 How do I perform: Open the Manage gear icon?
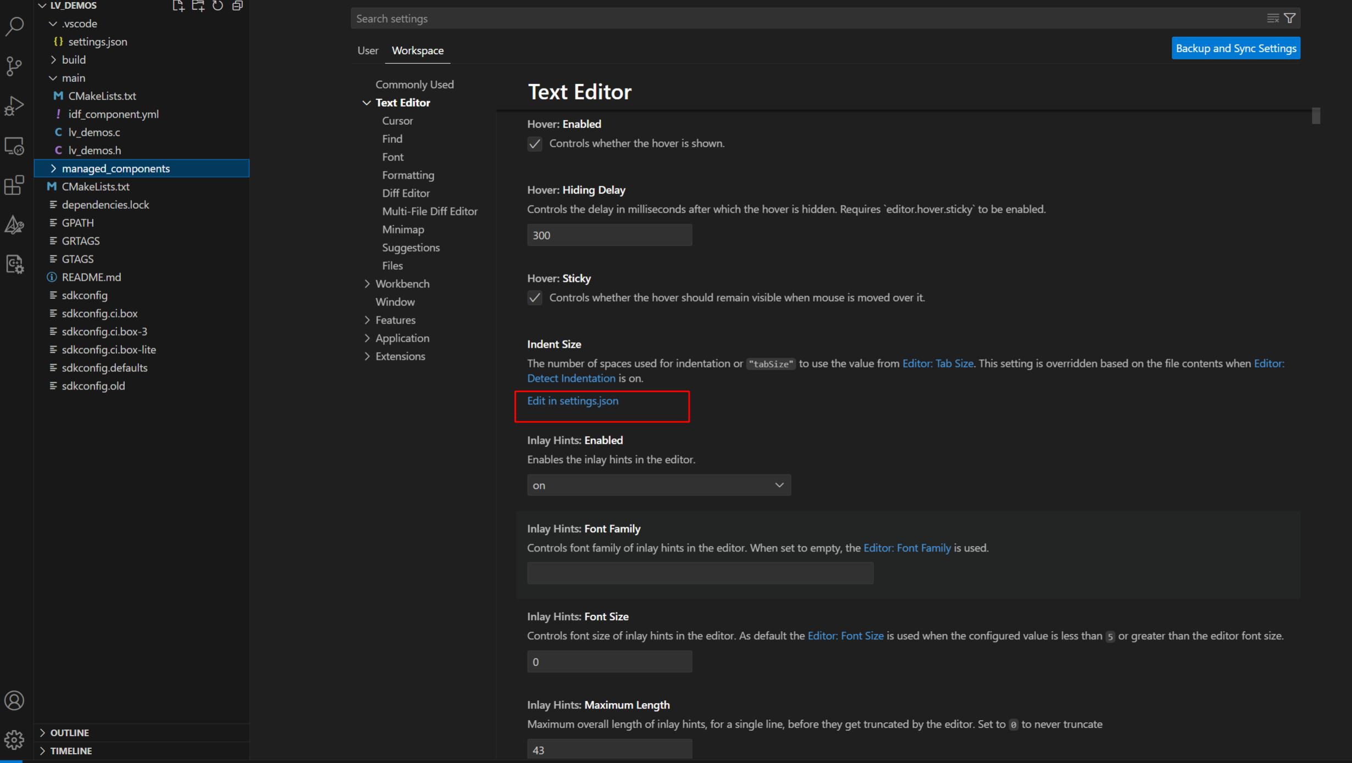pos(14,739)
